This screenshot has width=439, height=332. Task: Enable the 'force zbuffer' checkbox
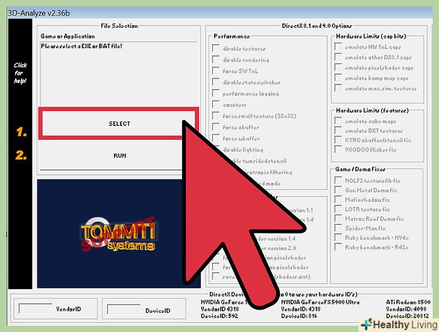[216, 127]
